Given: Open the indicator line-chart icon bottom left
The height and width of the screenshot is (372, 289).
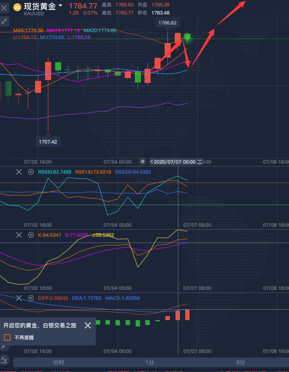Looking at the screenshot, I should (x=4, y=360).
